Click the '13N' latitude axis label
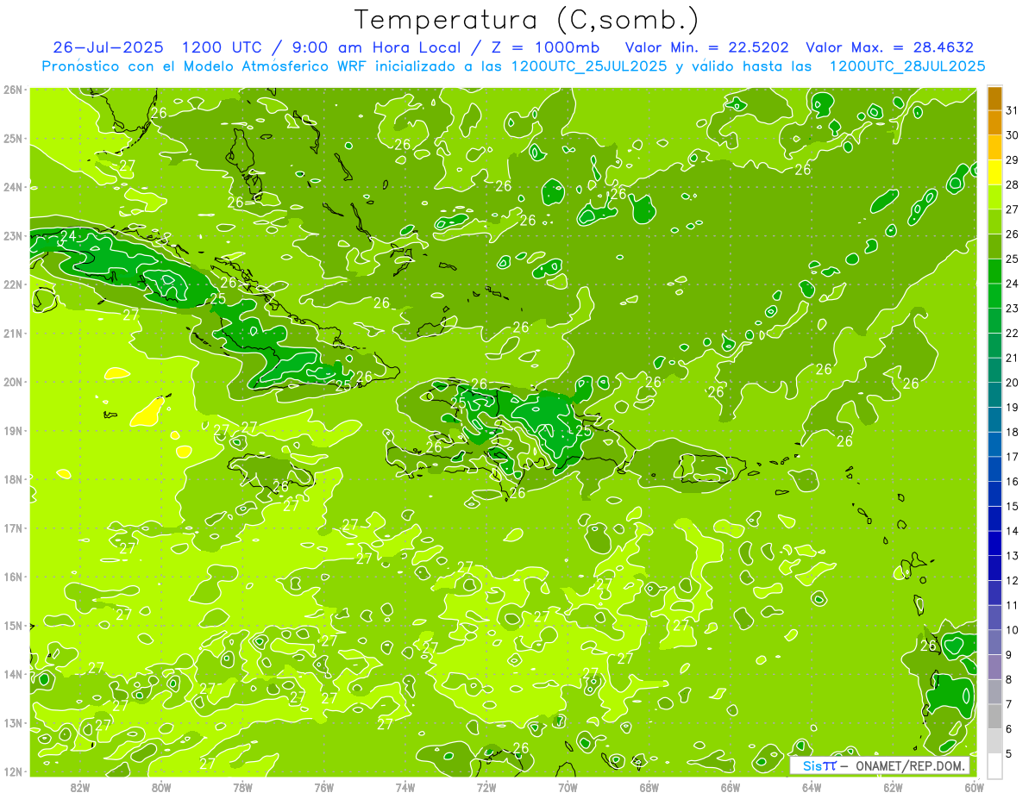Viewport: 1035px width, 799px height. click(x=12, y=722)
